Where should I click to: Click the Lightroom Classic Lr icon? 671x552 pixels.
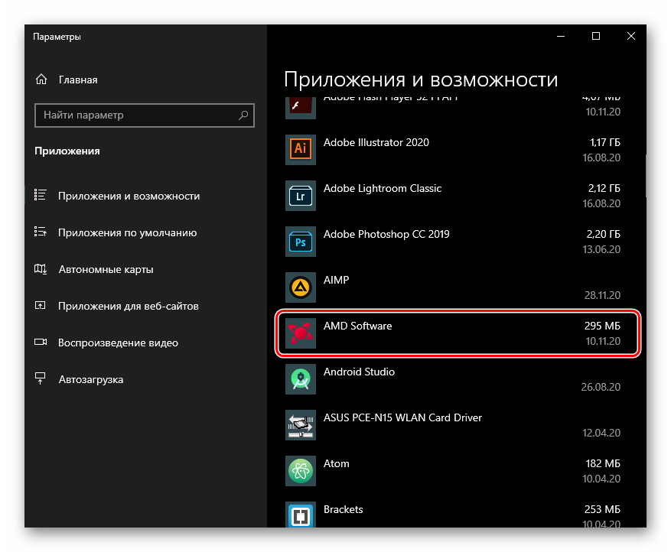click(x=301, y=196)
